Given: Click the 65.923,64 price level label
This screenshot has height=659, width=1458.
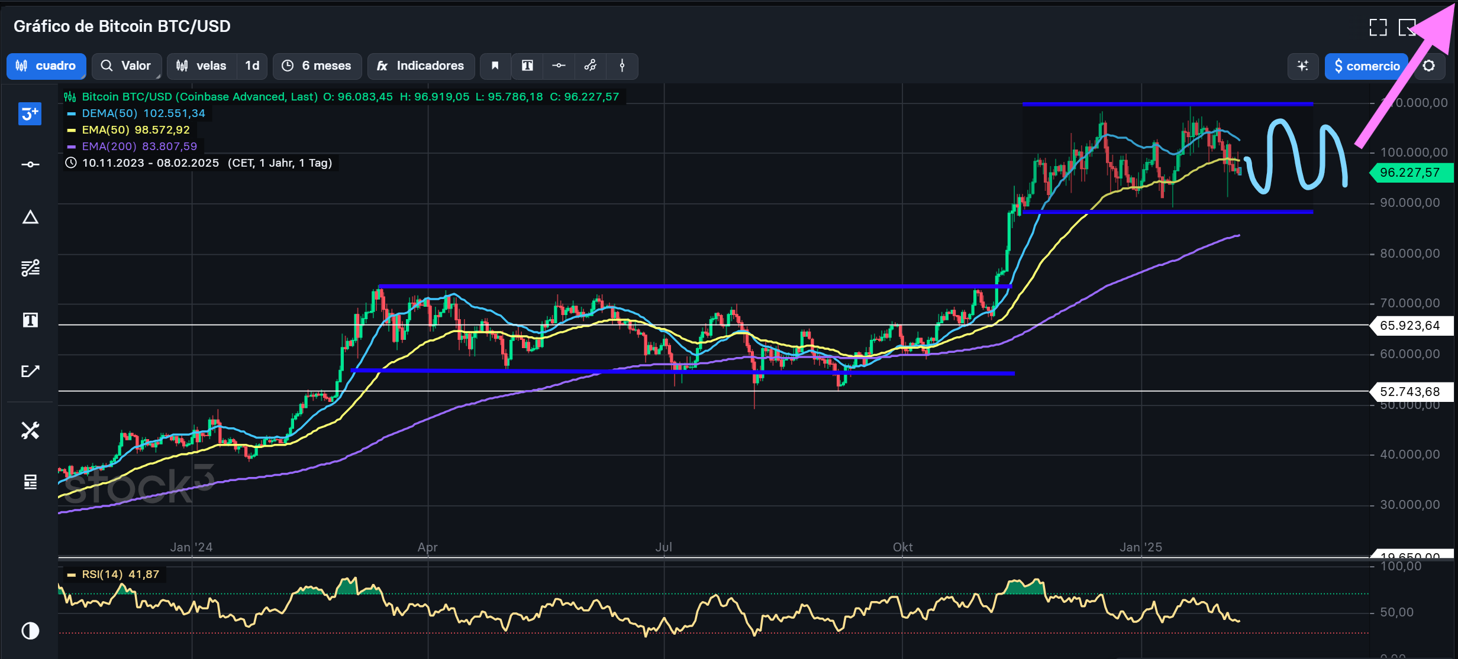Looking at the screenshot, I should 1409,325.
